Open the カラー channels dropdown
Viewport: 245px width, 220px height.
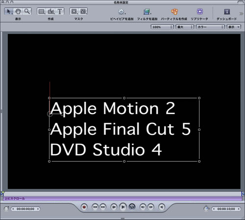210,27
